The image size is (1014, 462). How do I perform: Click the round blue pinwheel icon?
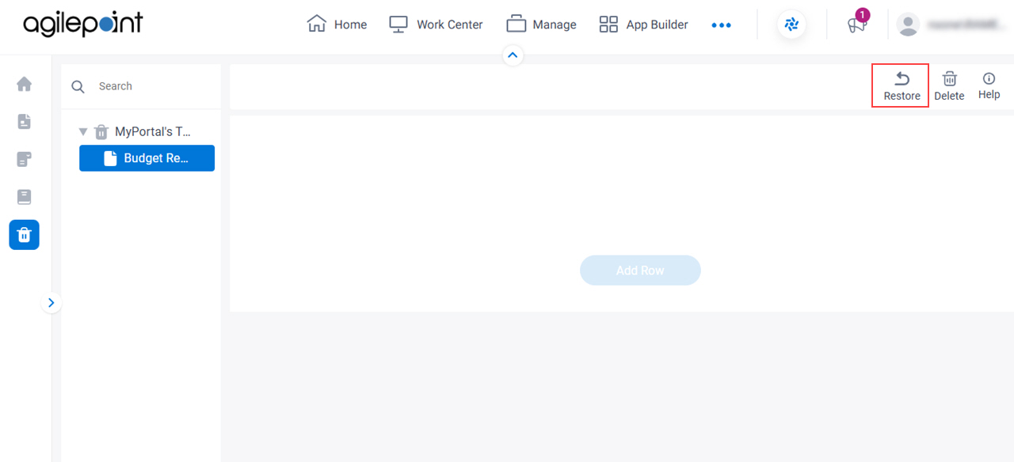791,25
